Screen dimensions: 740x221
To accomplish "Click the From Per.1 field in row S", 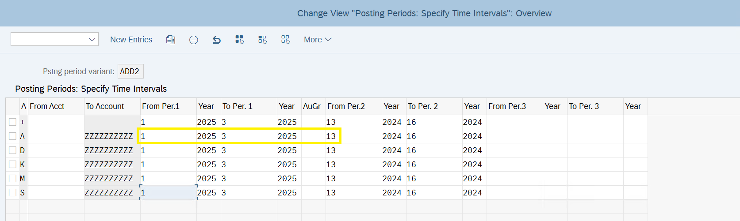I will pos(169,193).
